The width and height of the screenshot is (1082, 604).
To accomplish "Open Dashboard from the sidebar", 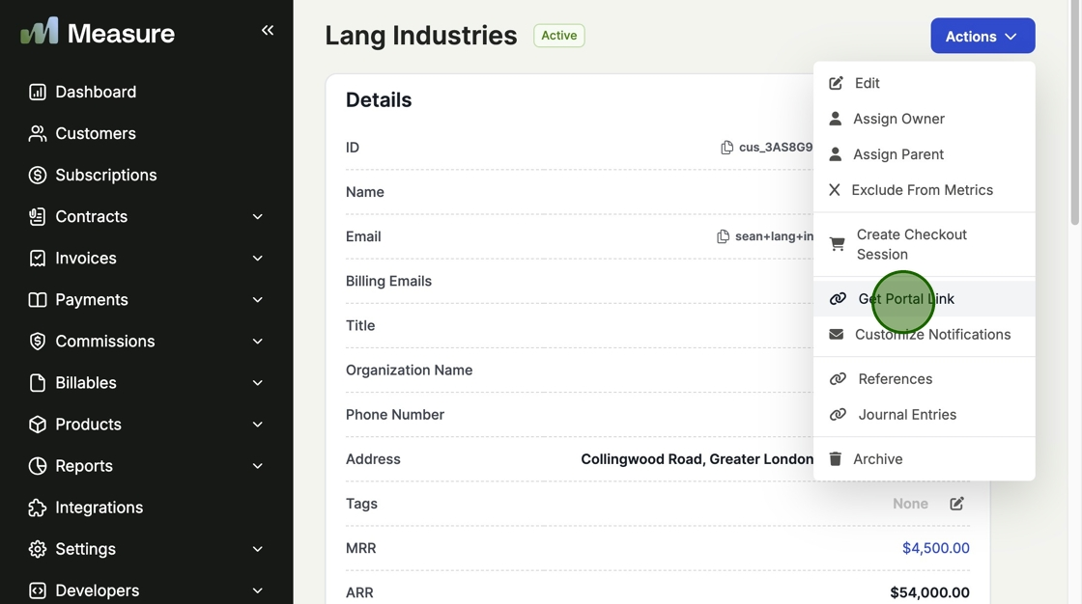I will 95,92.
